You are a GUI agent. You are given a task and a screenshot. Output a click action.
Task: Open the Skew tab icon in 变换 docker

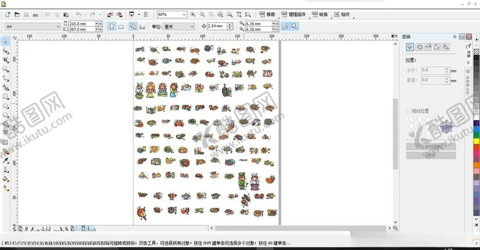(x=446, y=47)
